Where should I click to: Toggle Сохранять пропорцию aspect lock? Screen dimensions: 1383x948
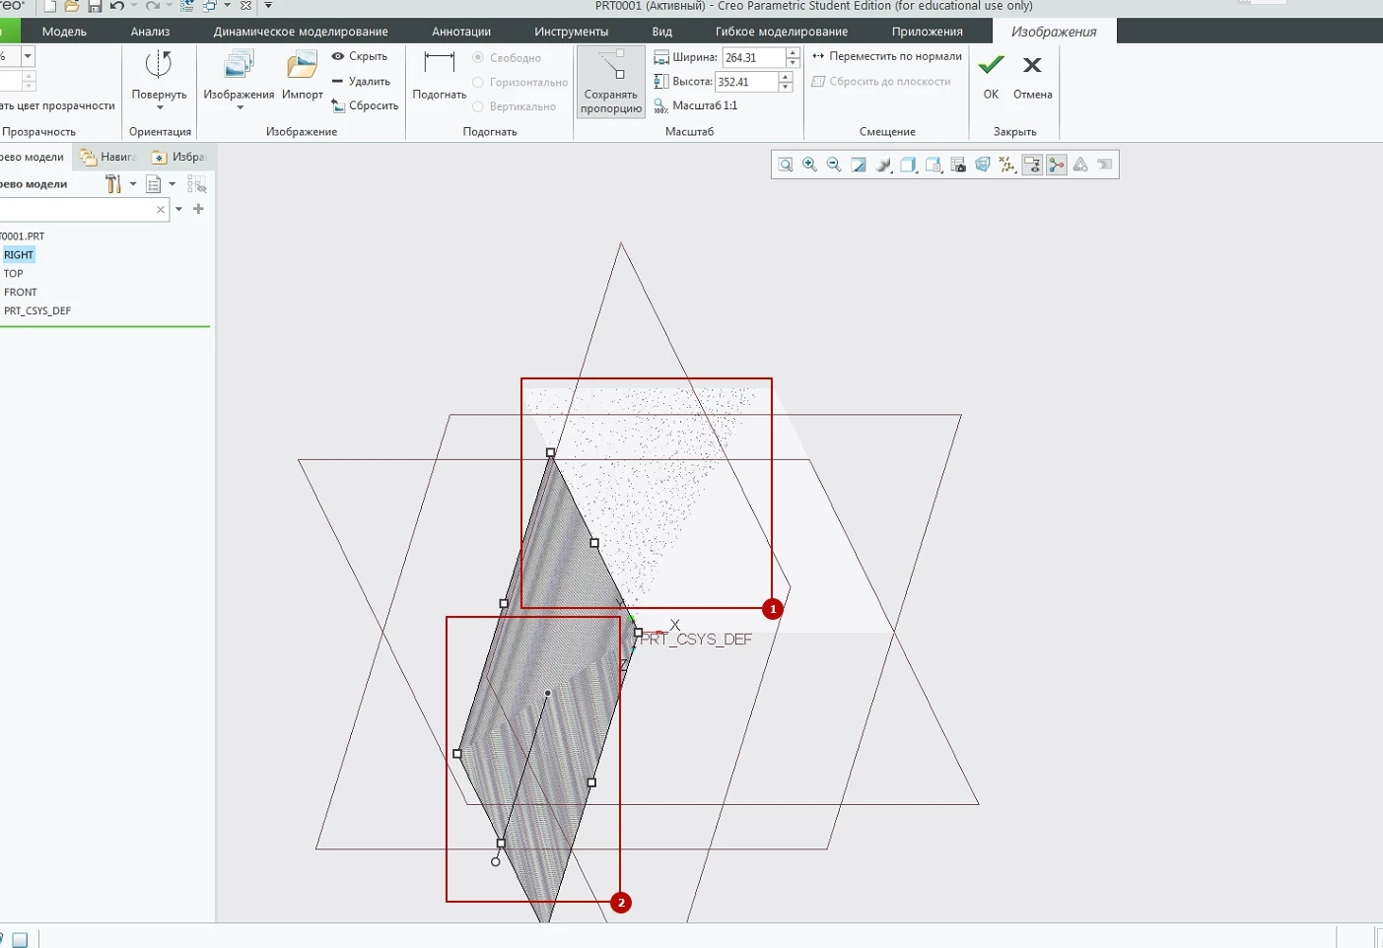point(611,82)
